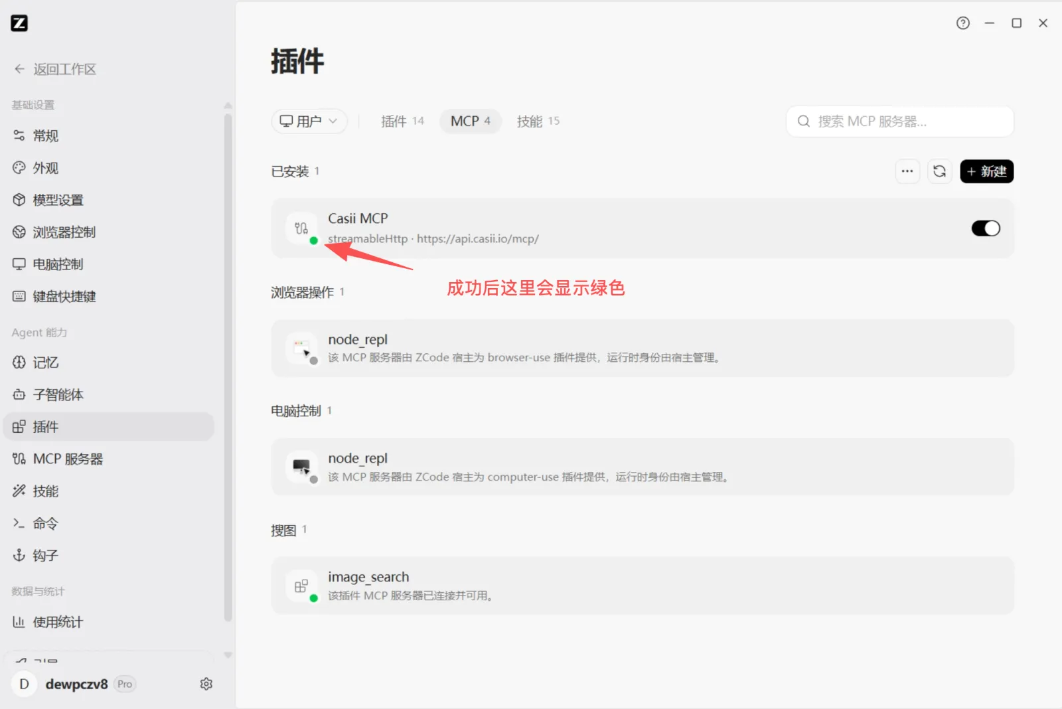Switch to the 插件 14 tab

click(402, 121)
